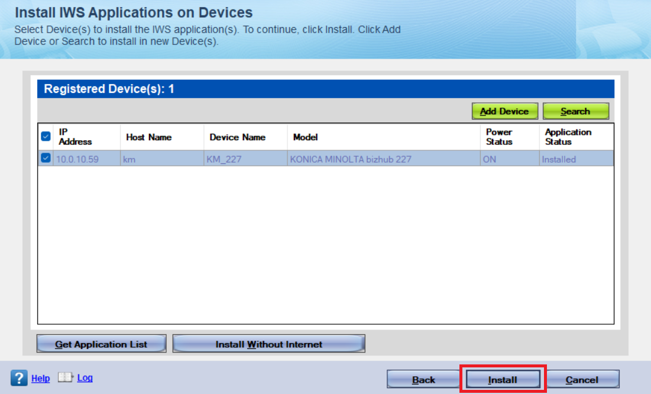Toggle the select-all checkbox in table header
The image size is (651, 394).
coord(46,137)
